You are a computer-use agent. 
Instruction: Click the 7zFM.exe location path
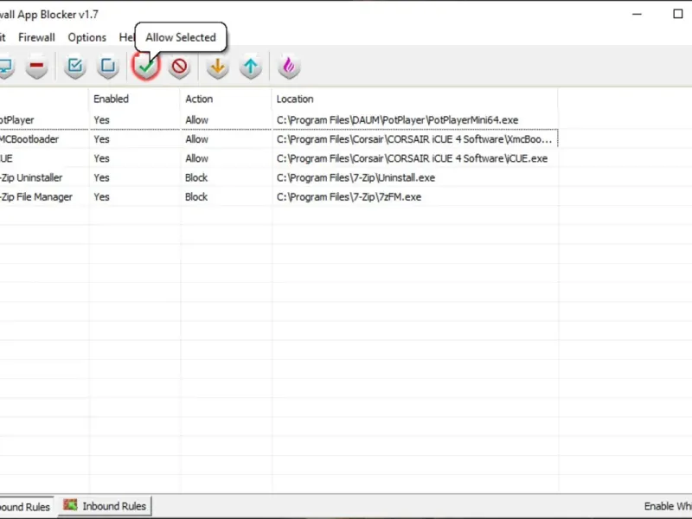coord(349,197)
